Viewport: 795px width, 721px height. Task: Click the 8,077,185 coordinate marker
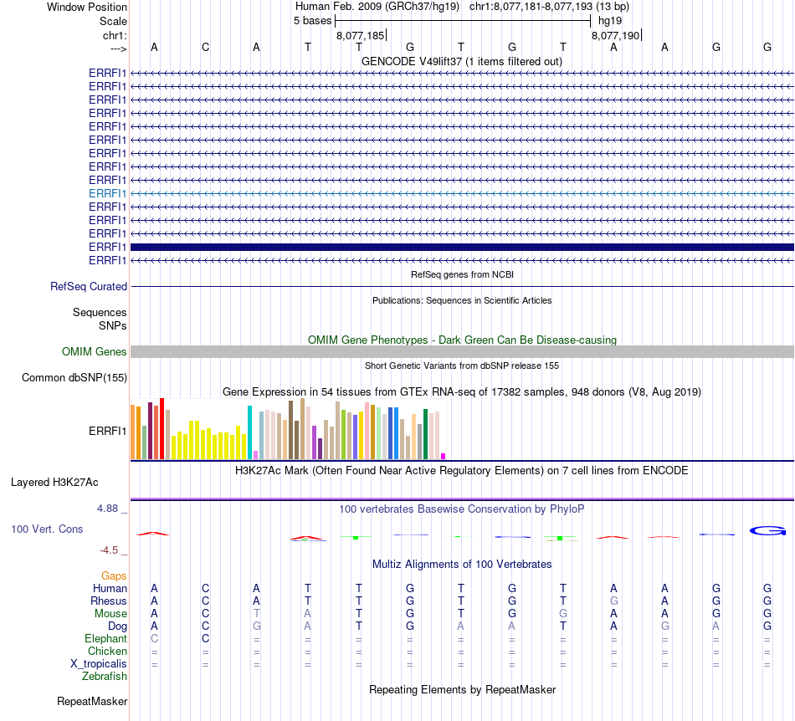click(360, 35)
